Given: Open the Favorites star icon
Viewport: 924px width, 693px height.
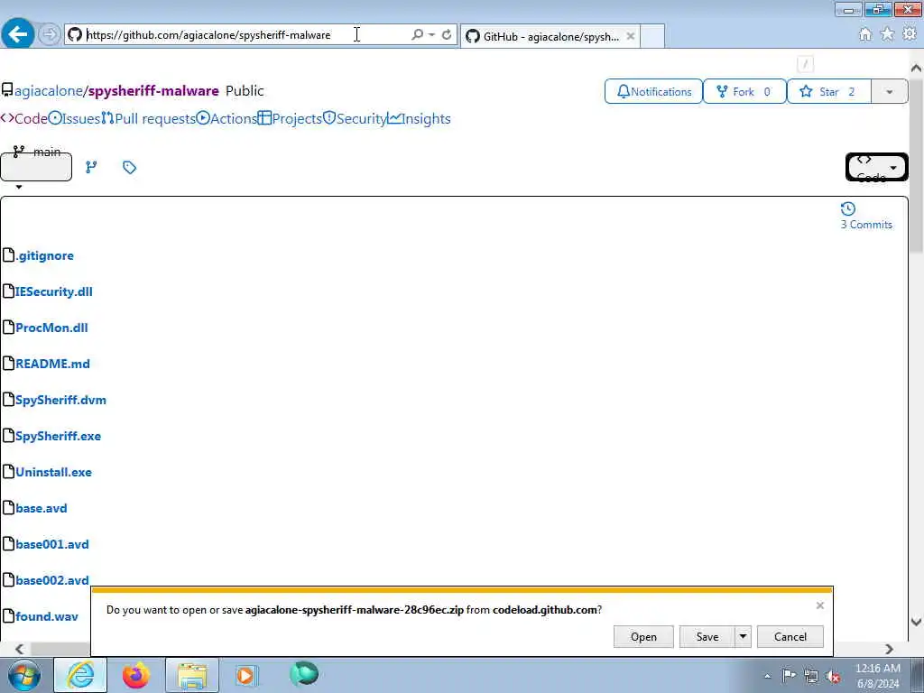Looking at the screenshot, I should pyautogui.click(x=888, y=34).
